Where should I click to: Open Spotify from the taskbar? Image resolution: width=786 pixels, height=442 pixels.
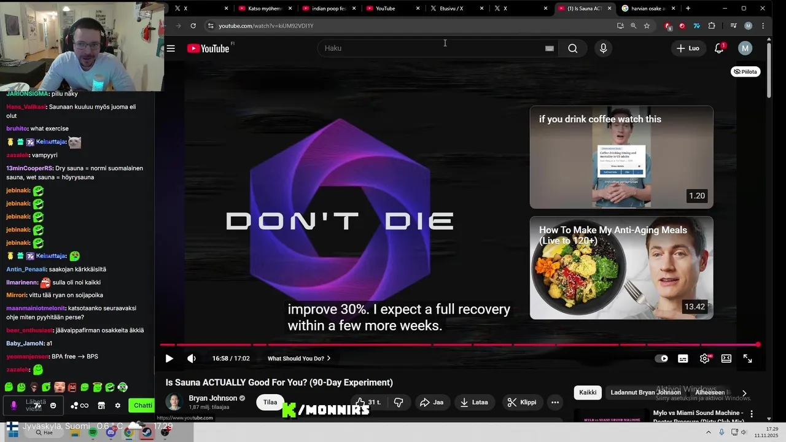point(93,432)
